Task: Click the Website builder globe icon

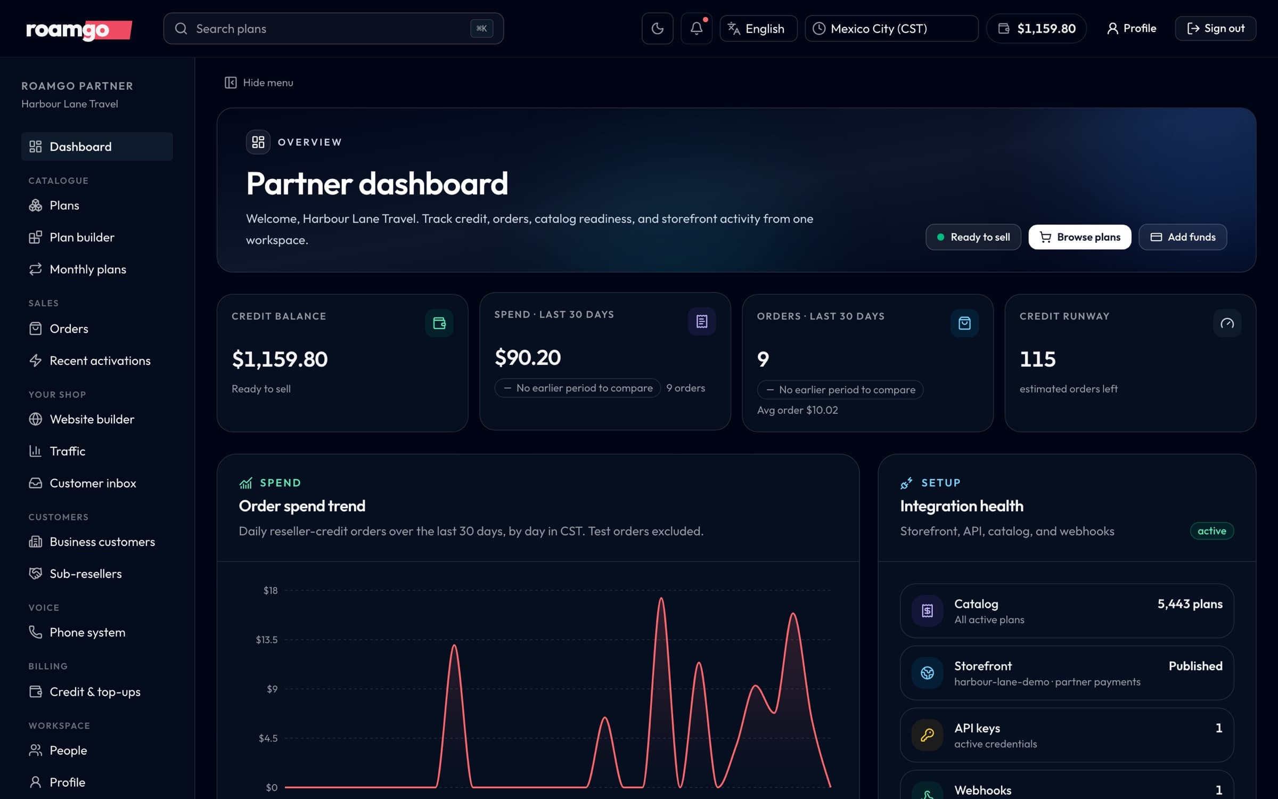Action: pos(36,419)
